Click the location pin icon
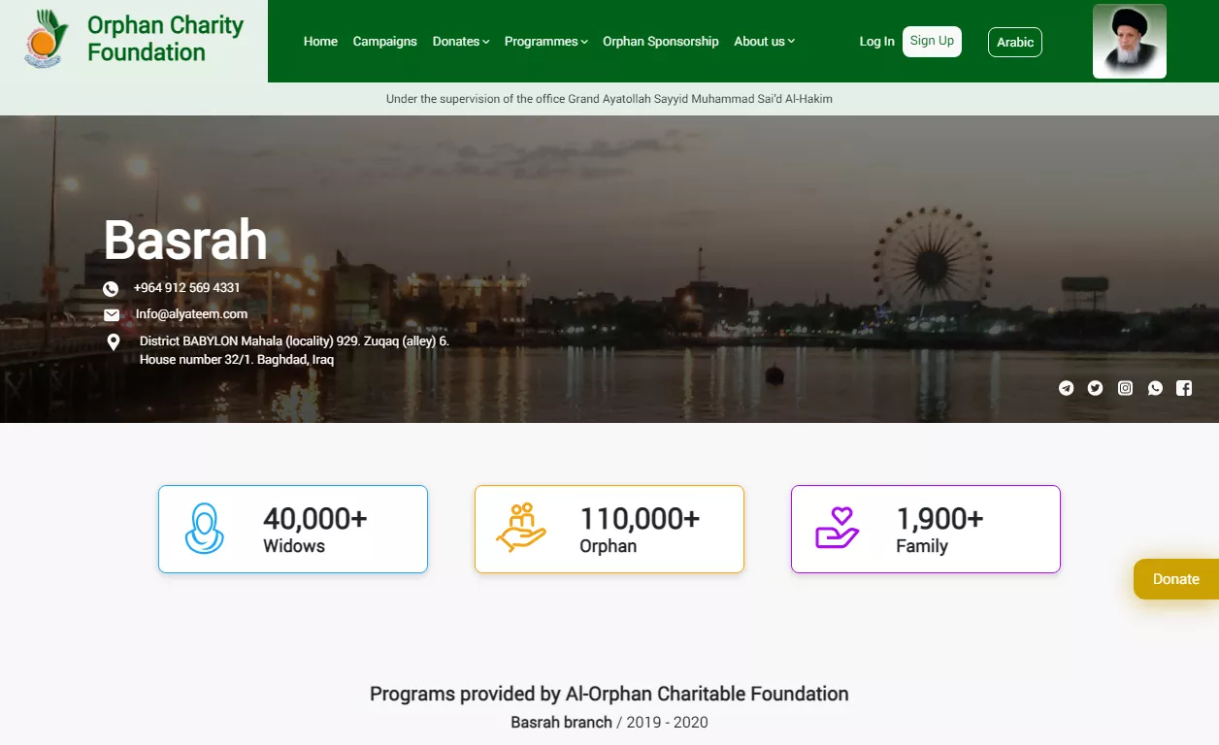This screenshot has width=1219, height=745. coord(114,342)
